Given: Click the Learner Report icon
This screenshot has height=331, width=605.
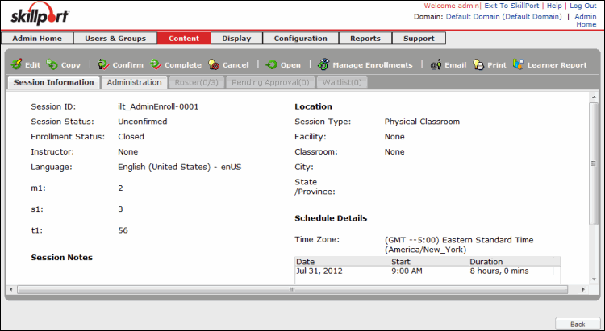Looking at the screenshot, I should click(x=518, y=64).
